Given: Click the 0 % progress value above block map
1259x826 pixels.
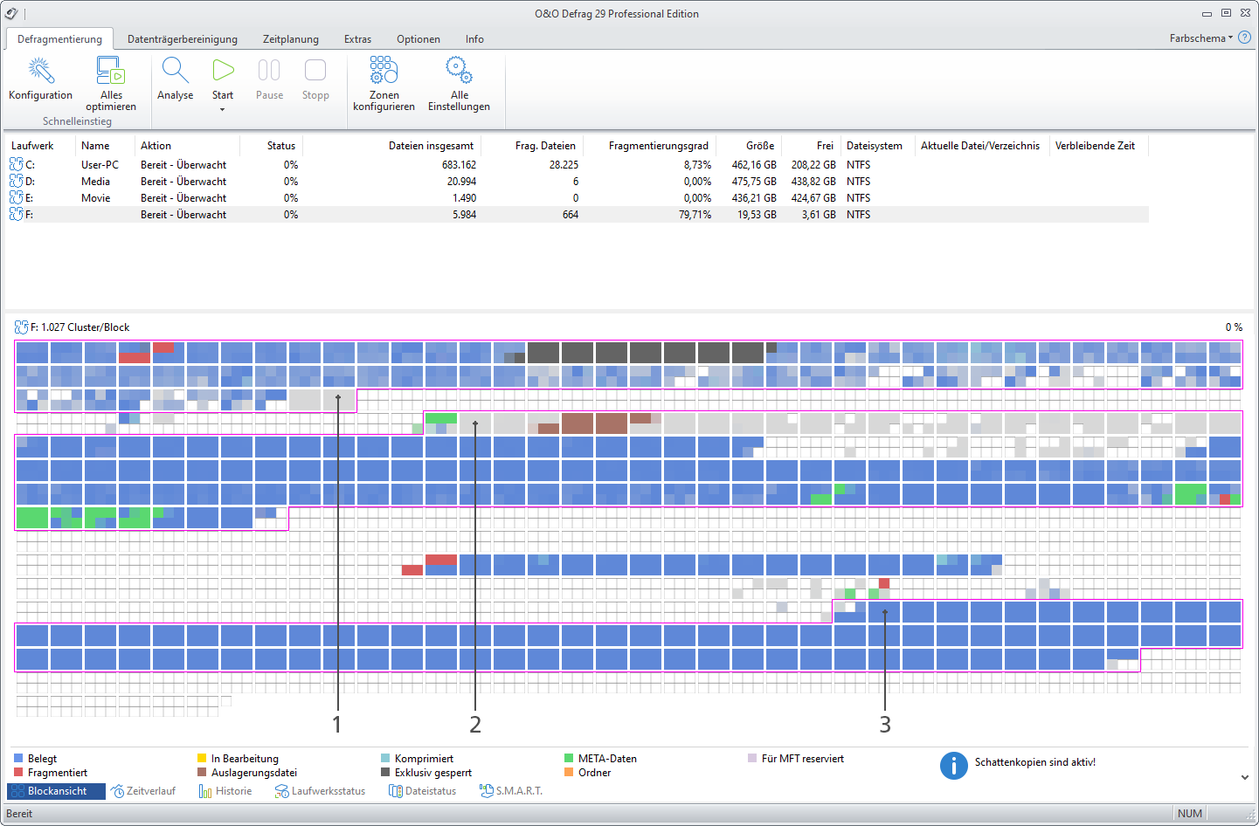Looking at the screenshot, I should tap(1234, 327).
